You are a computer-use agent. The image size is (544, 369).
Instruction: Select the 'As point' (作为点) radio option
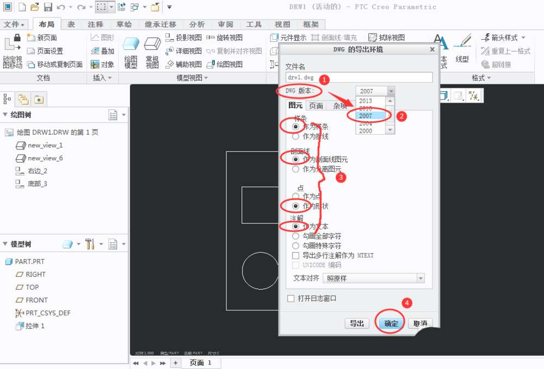[295, 196]
